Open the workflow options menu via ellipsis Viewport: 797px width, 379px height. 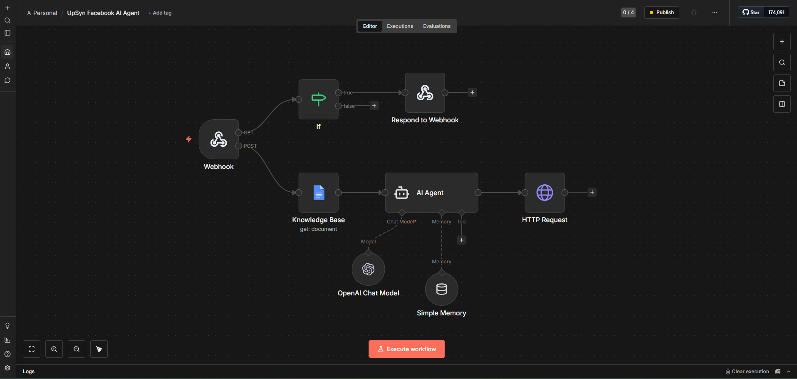714,12
